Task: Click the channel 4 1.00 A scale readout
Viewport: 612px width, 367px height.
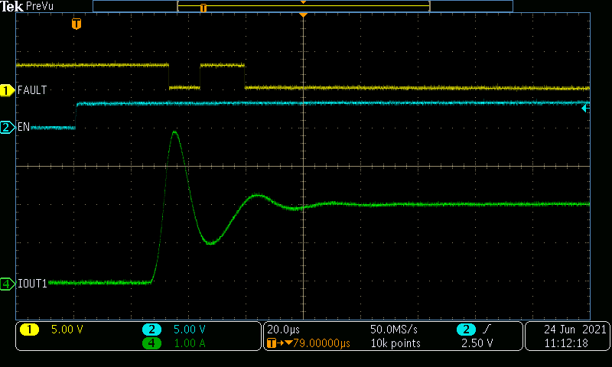Action: coord(189,343)
